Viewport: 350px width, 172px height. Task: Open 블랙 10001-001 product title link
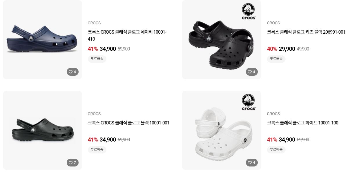coord(128,123)
